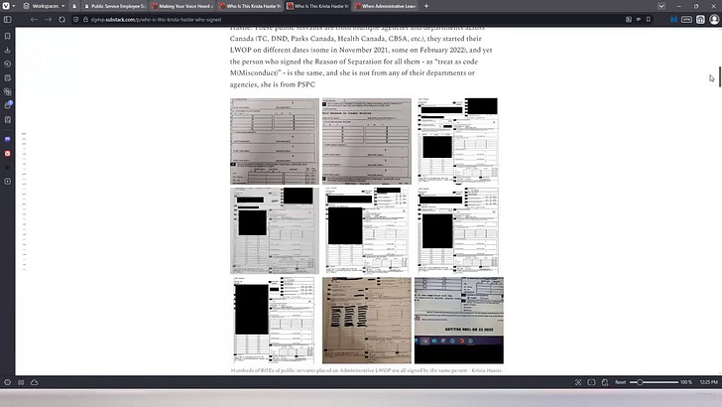
Task: Open the Mastodon web panel
Action: point(7,139)
